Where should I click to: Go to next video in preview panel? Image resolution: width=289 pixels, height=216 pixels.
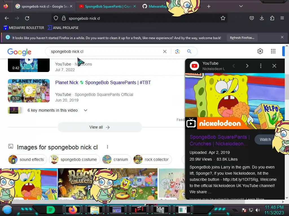[247, 66]
